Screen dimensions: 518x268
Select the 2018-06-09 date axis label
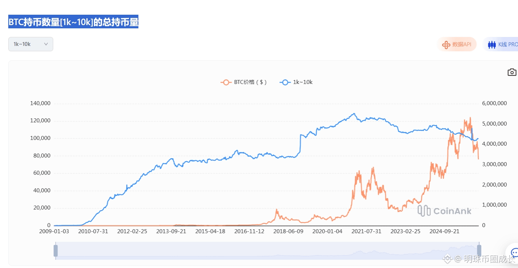288,231
